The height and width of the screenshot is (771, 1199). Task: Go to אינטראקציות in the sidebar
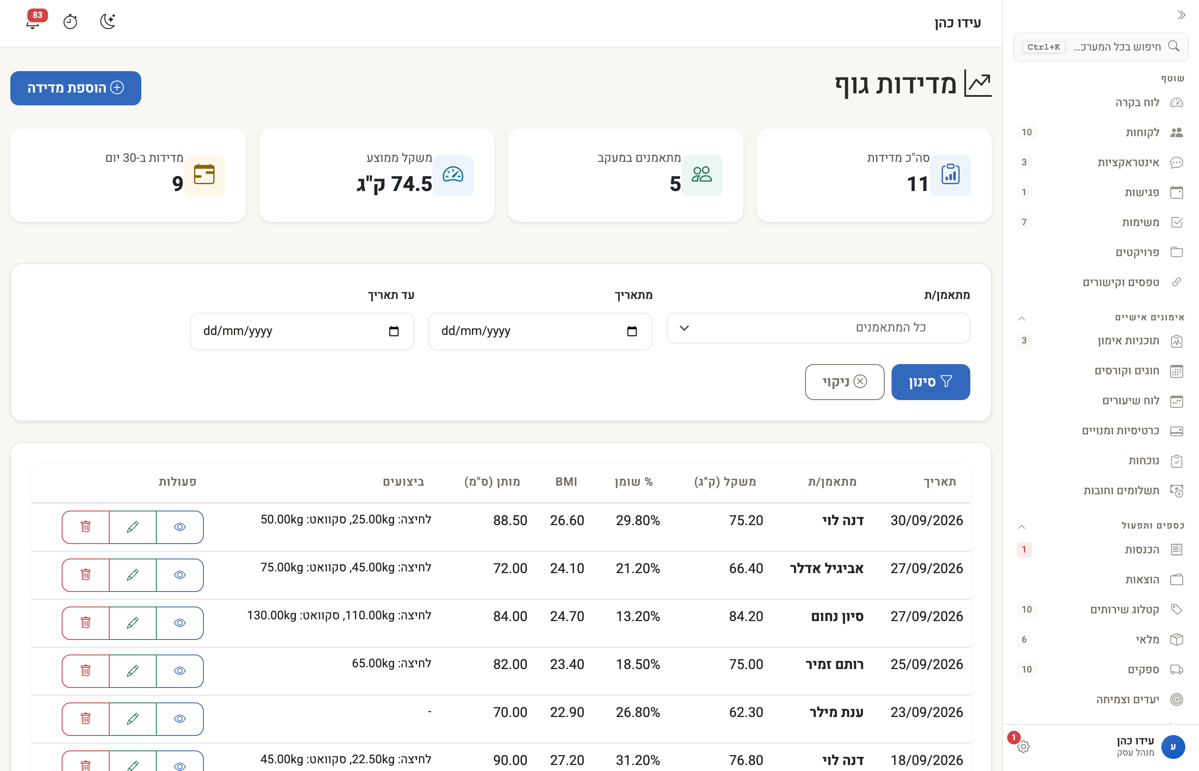point(1101,162)
